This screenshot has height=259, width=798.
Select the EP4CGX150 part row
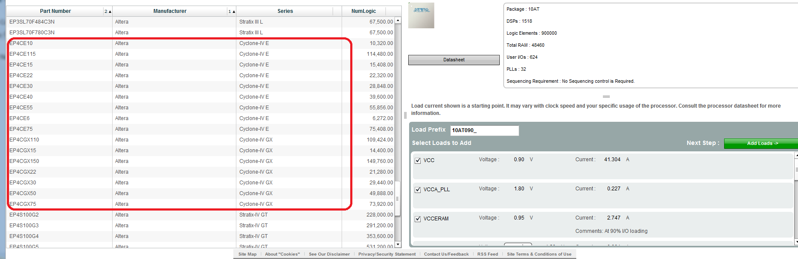tap(201, 161)
